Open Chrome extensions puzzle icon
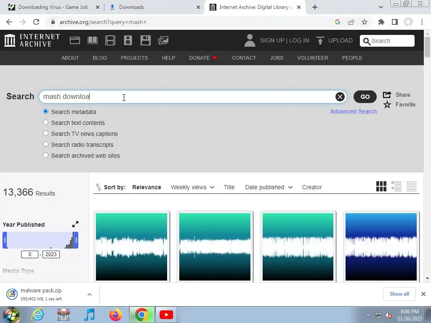This screenshot has width=431, height=323. click(381, 22)
